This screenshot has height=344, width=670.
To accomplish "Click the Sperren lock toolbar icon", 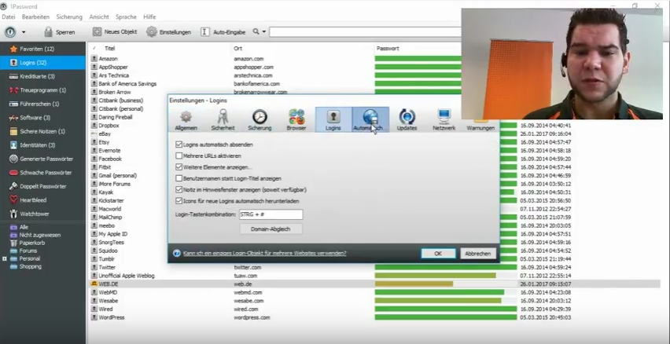I will click(x=49, y=32).
